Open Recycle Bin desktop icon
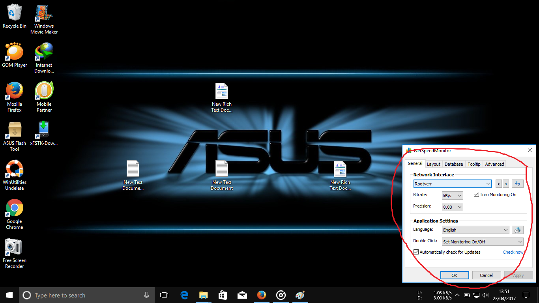The height and width of the screenshot is (303, 539). click(x=15, y=17)
